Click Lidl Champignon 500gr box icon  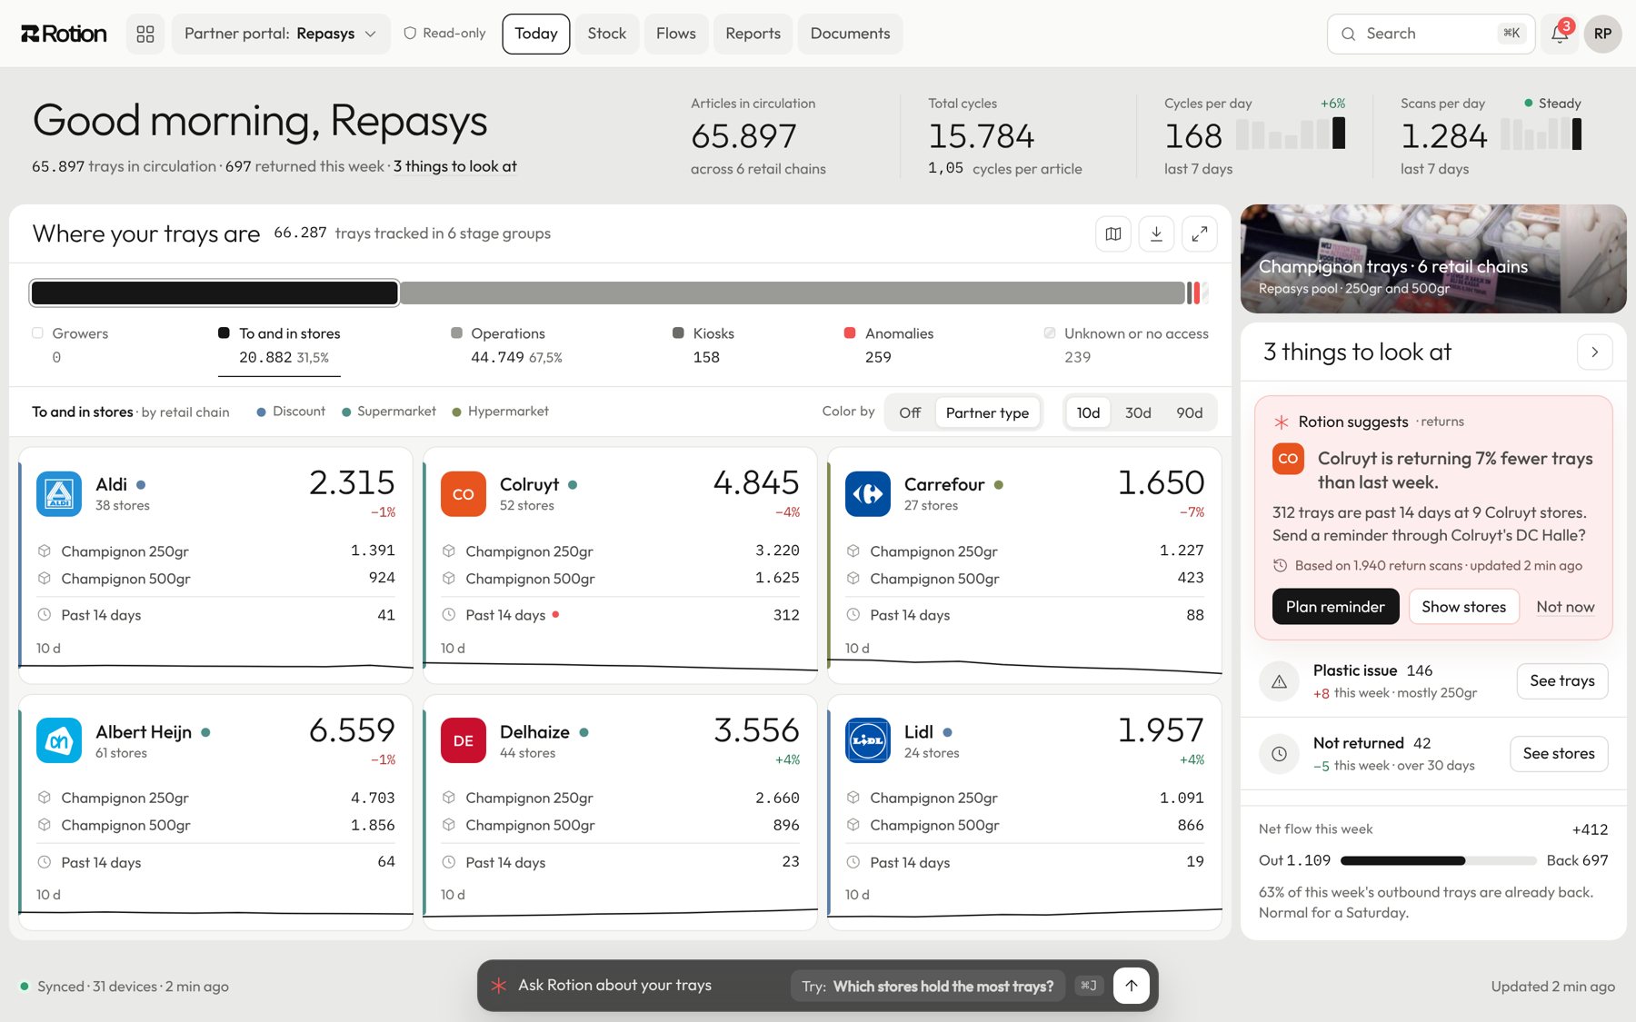click(853, 825)
